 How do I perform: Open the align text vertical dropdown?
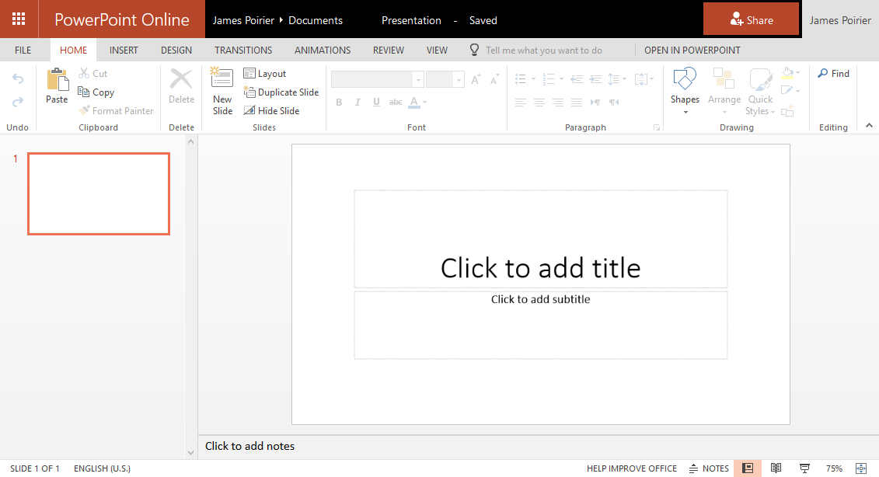click(644, 79)
